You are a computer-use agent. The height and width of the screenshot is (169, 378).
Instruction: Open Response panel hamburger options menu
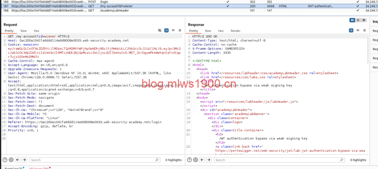(x=364, y=30)
